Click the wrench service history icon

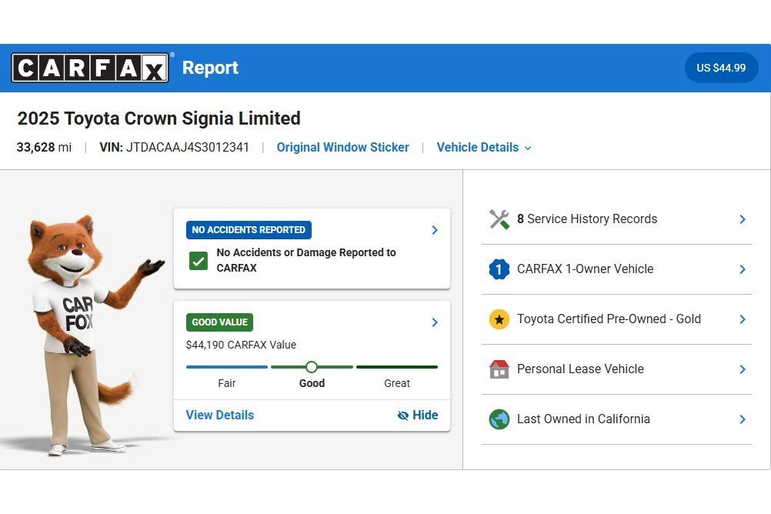(499, 219)
